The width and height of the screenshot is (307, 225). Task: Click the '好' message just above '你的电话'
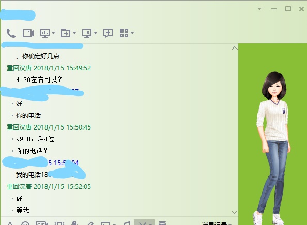19,103
